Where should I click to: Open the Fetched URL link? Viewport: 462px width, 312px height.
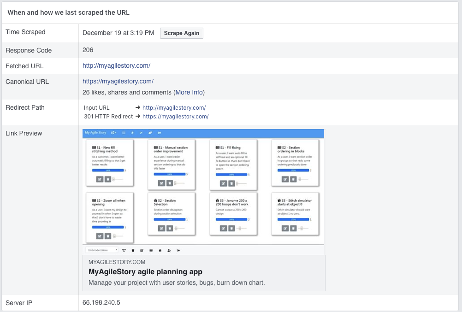point(116,66)
